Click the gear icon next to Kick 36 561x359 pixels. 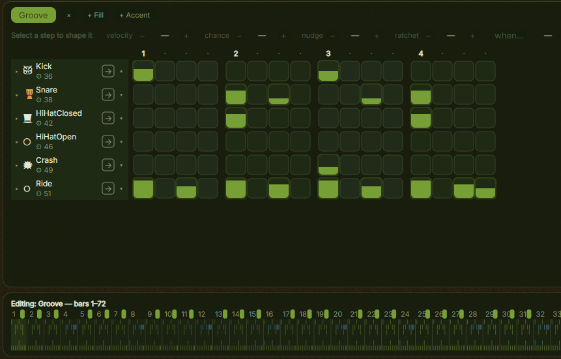(x=39, y=76)
